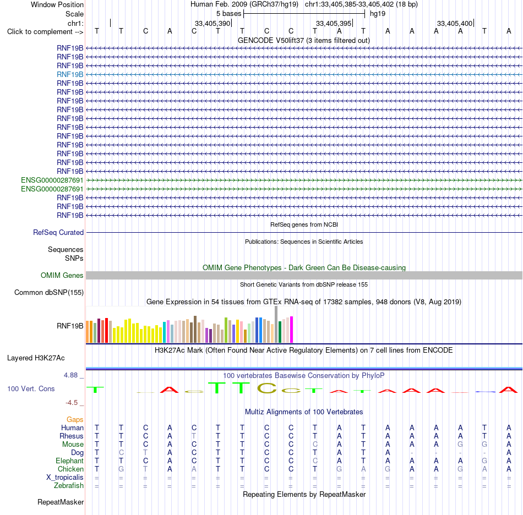523x515 pixels.
Task: Click the hg19 label beside the scale bar
Action: (378, 14)
